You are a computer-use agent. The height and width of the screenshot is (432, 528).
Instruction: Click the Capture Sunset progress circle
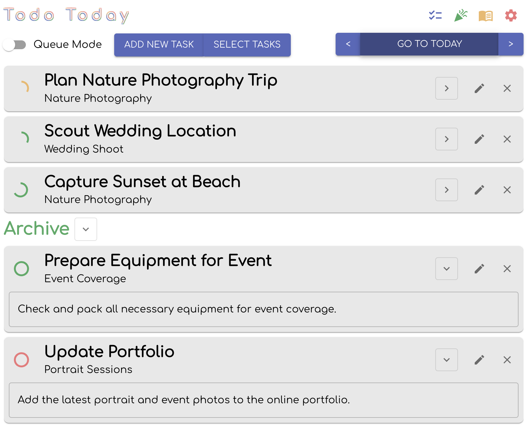click(21, 190)
